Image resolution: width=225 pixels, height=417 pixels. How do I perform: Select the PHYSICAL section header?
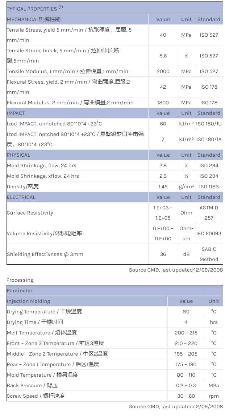(x=18, y=155)
